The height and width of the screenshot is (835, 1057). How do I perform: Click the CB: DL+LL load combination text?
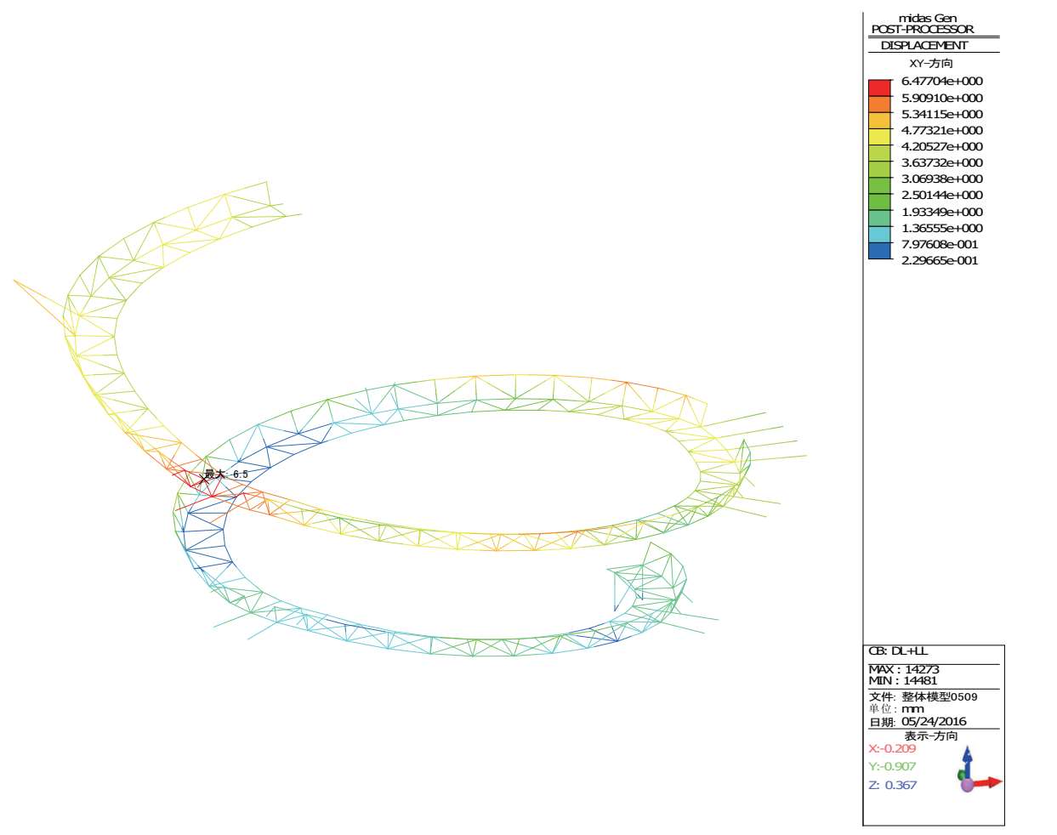click(x=899, y=650)
